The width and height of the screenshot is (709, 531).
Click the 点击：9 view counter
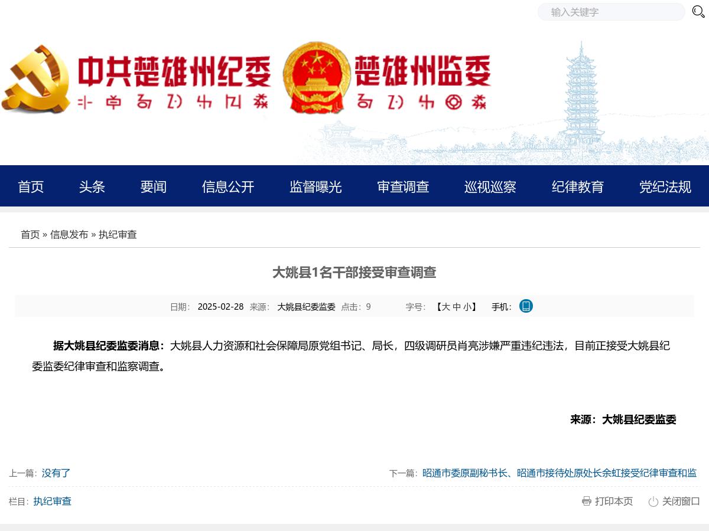coord(356,307)
